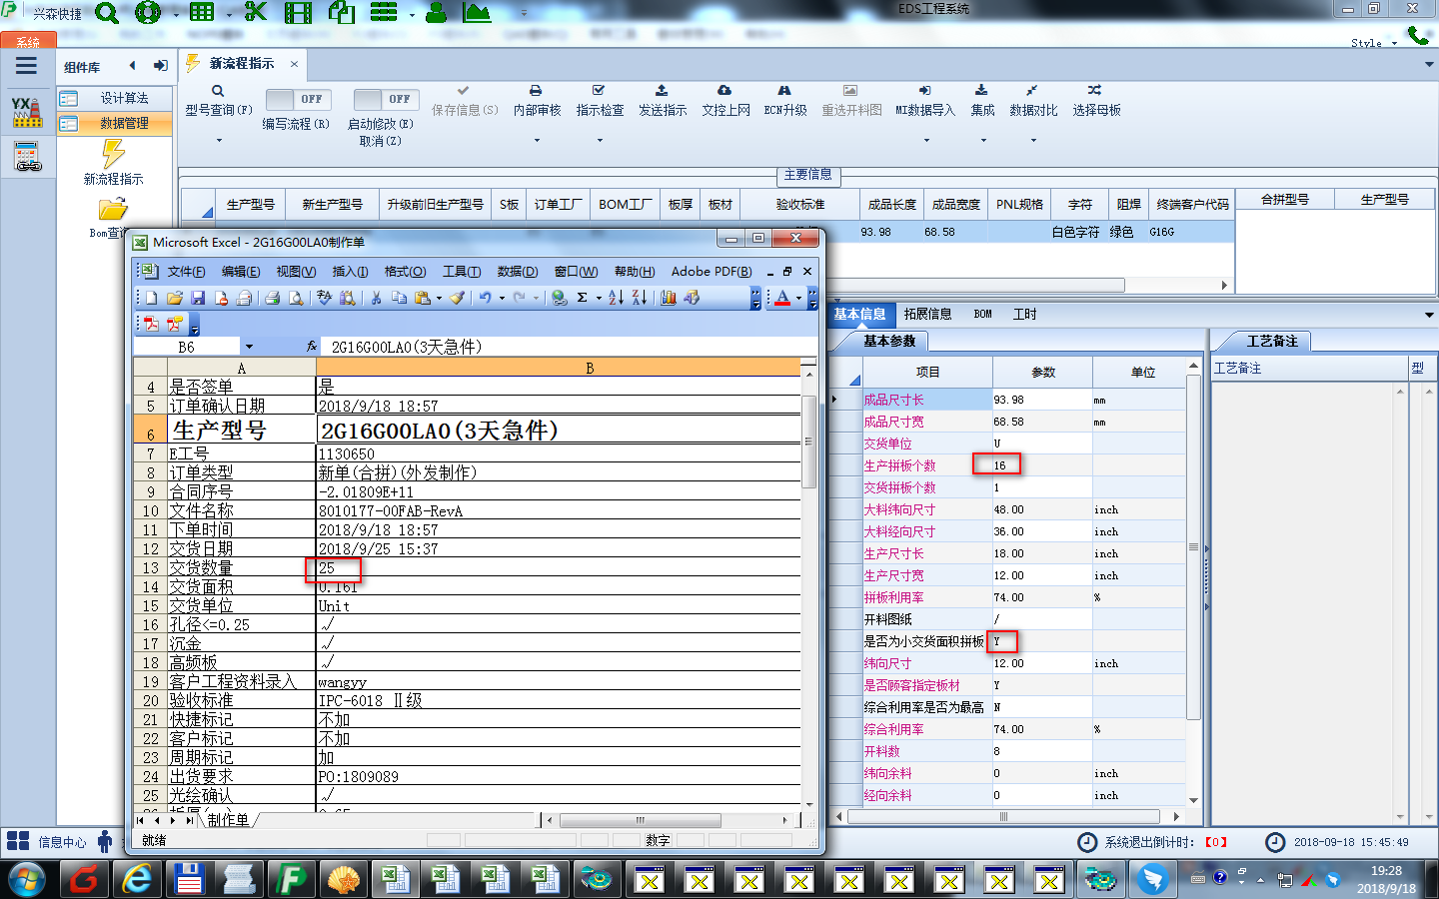
Task: Click the Excel Format Painter brush icon
Action: point(457,298)
